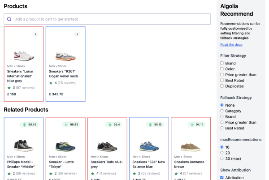
Task: Click Sneakers "574" New Balance blue title
Action: [x=149, y=164]
